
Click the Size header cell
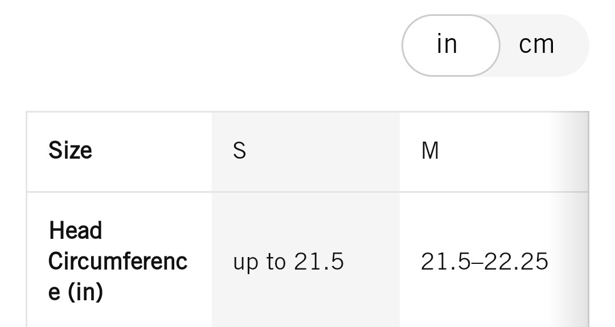coord(119,151)
